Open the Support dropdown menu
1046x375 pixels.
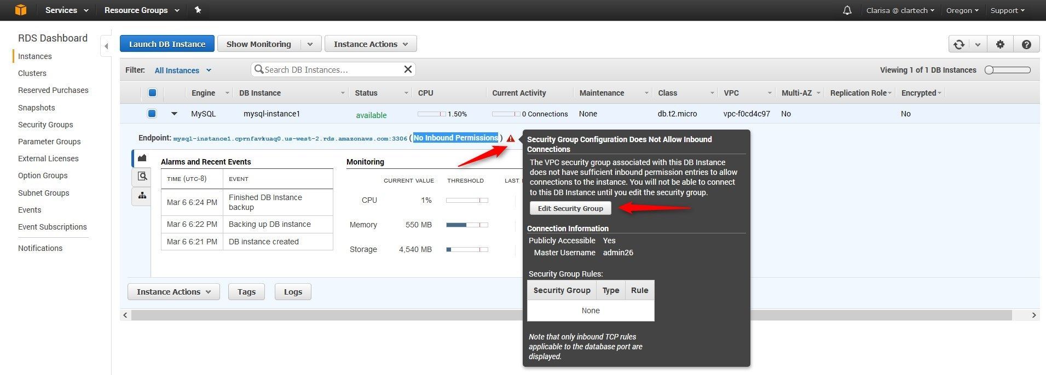(x=1007, y=10)
